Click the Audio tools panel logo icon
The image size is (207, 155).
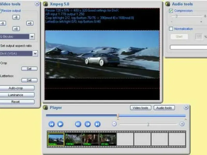168,4
